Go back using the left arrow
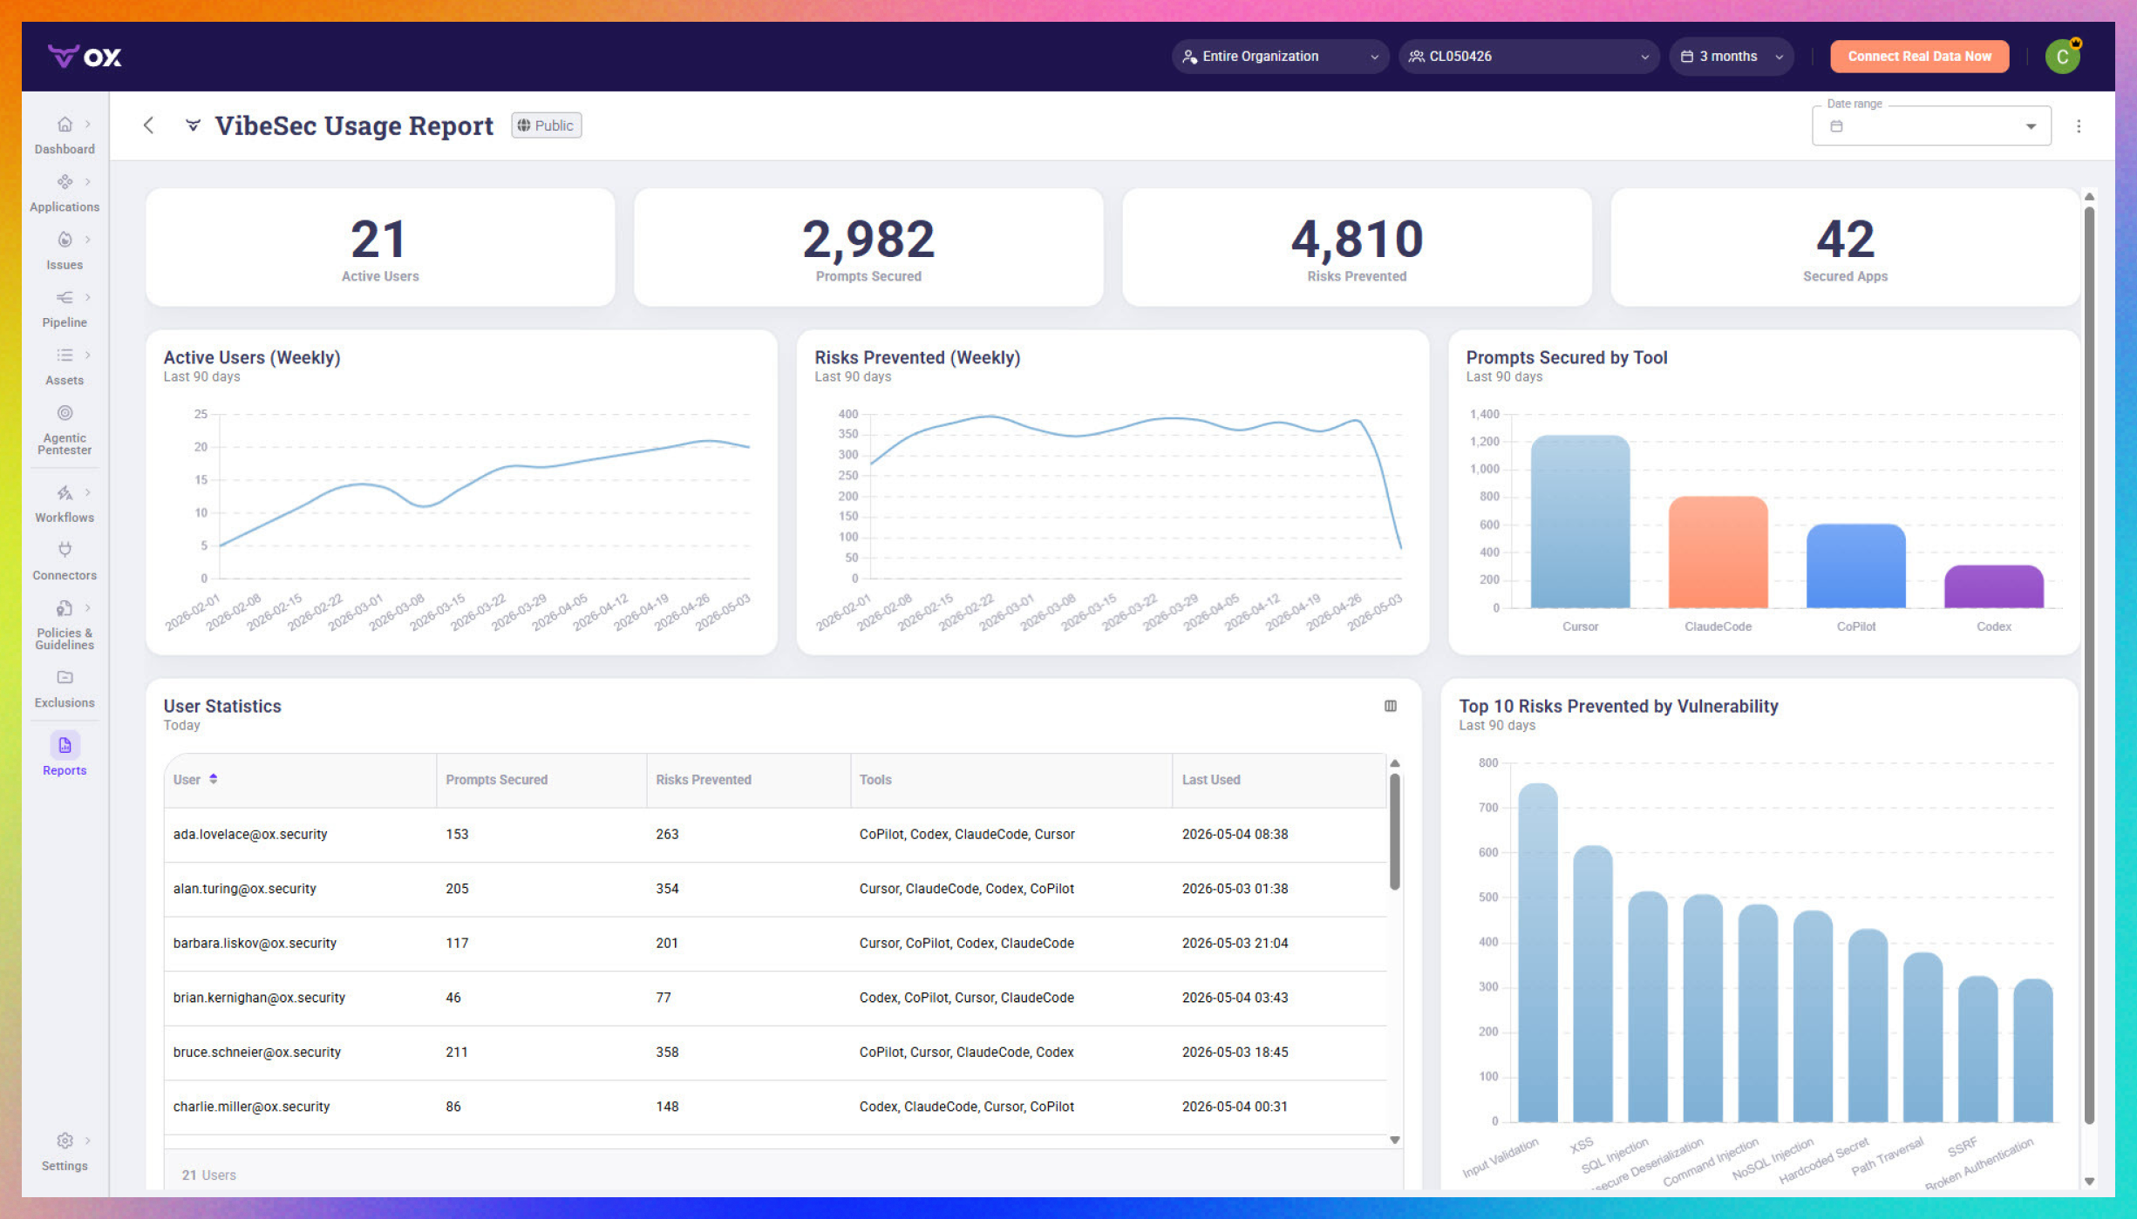 pyautogui.click(x=149, y=125)
